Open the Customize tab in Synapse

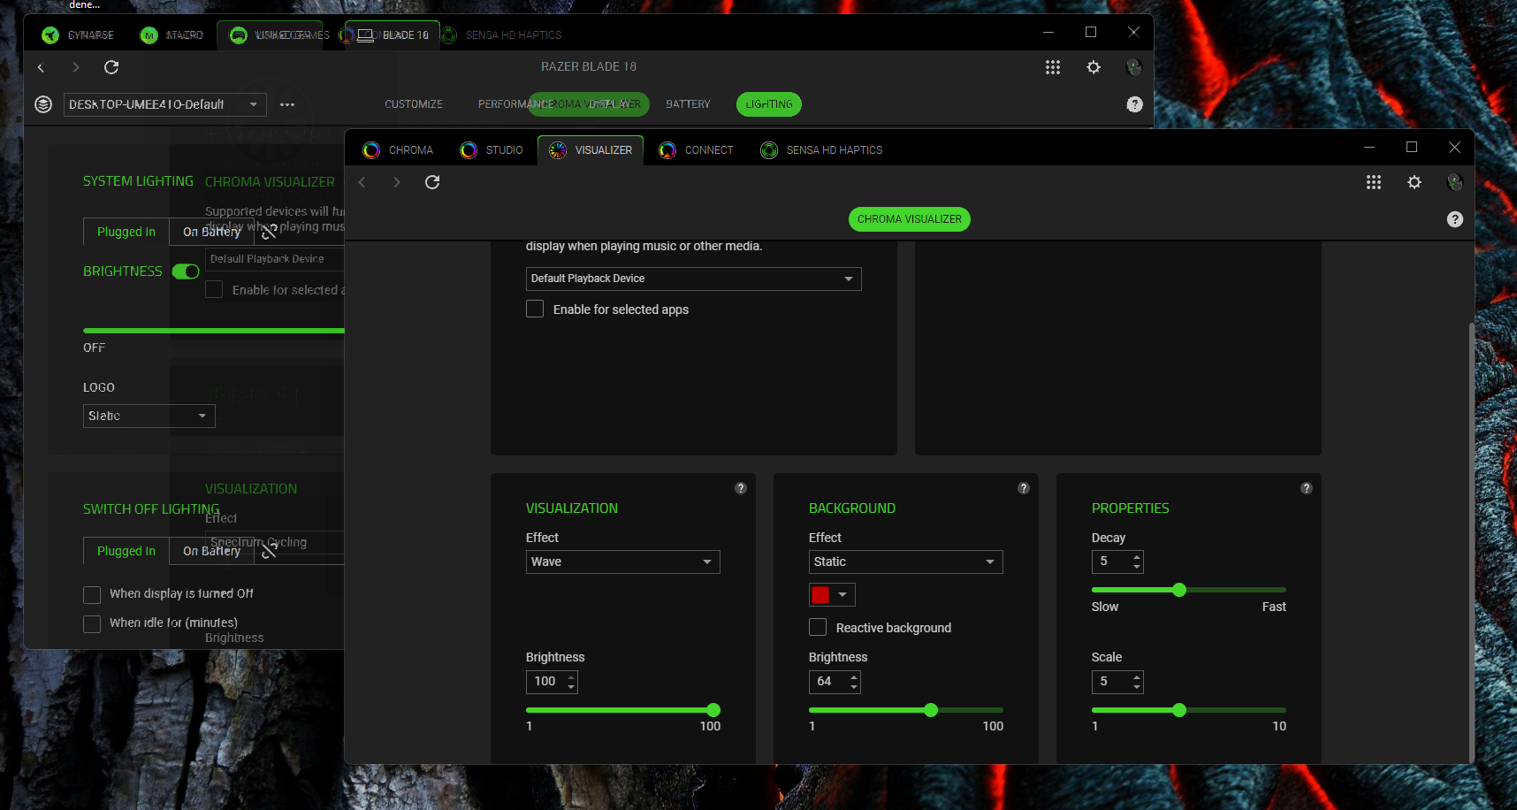[x=414, y=104]
